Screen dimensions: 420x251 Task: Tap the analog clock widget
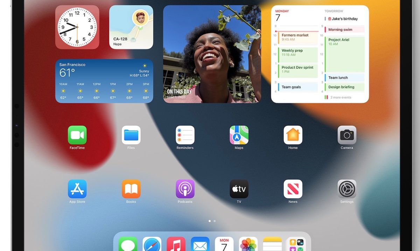pyautogui.click(x=77, y=27)
